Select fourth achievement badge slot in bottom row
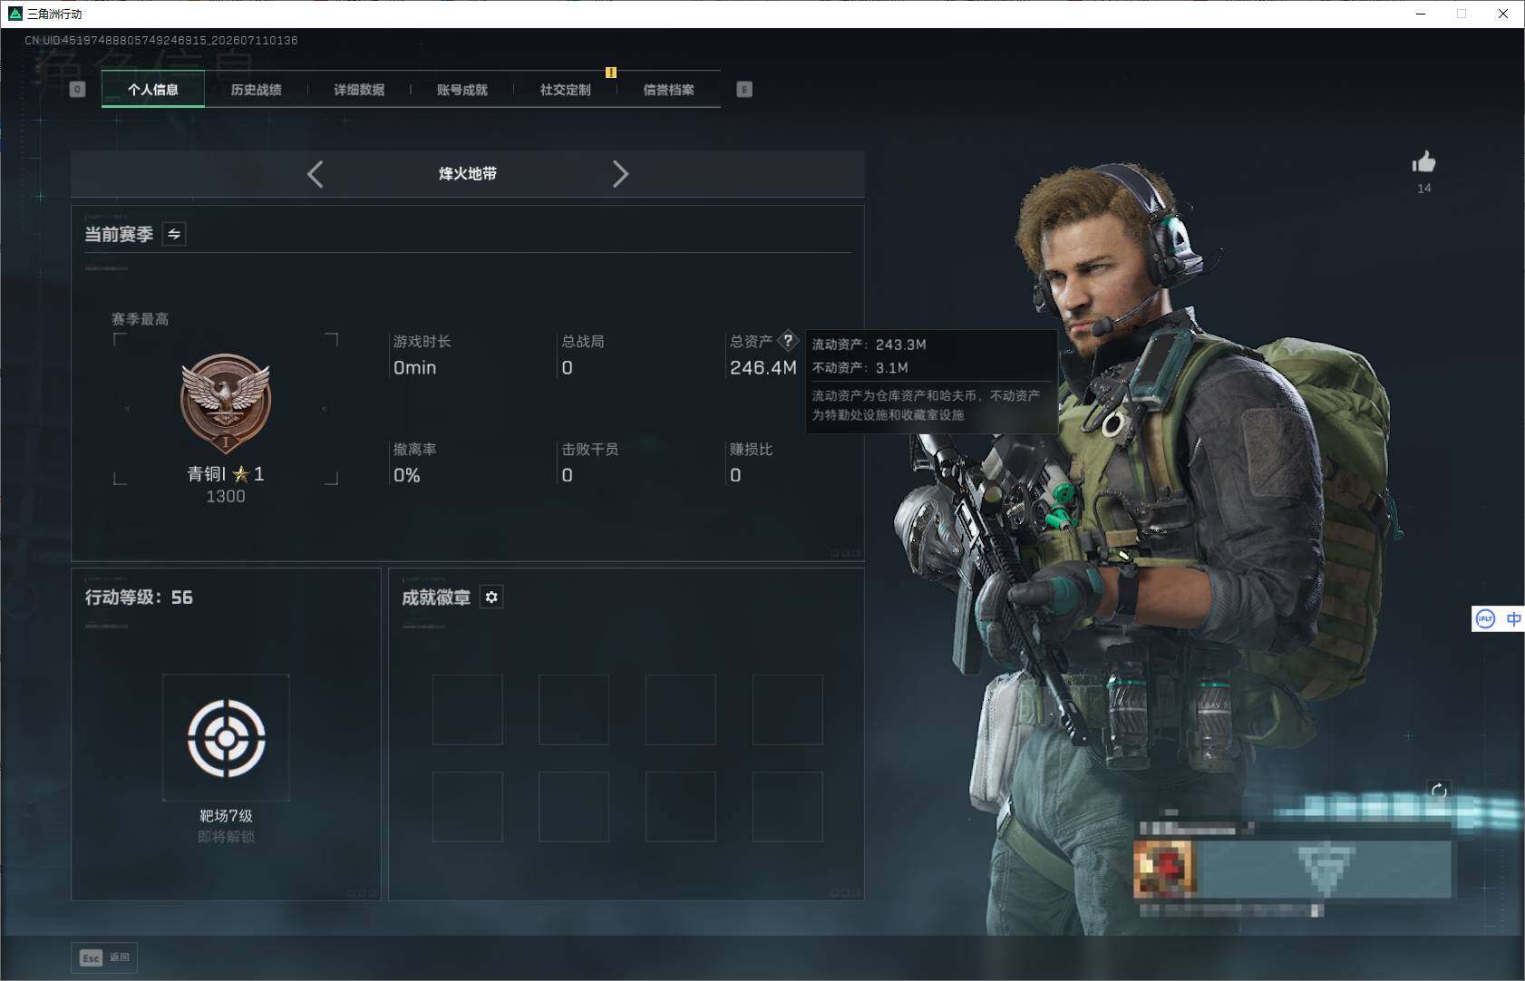The width and height of the screenshot is (1525, 981). (x=788, y=807)
